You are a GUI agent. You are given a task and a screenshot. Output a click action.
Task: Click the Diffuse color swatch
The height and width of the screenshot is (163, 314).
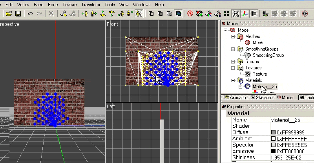[273, 132]
